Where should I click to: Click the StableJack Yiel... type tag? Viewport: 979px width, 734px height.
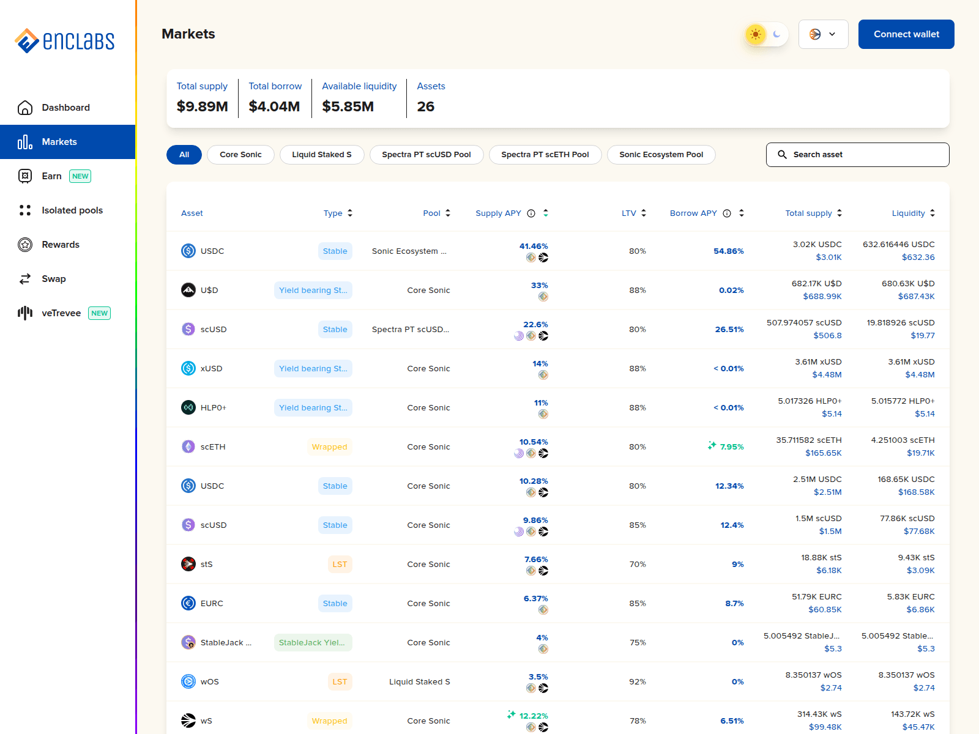[x=313, y=642]
